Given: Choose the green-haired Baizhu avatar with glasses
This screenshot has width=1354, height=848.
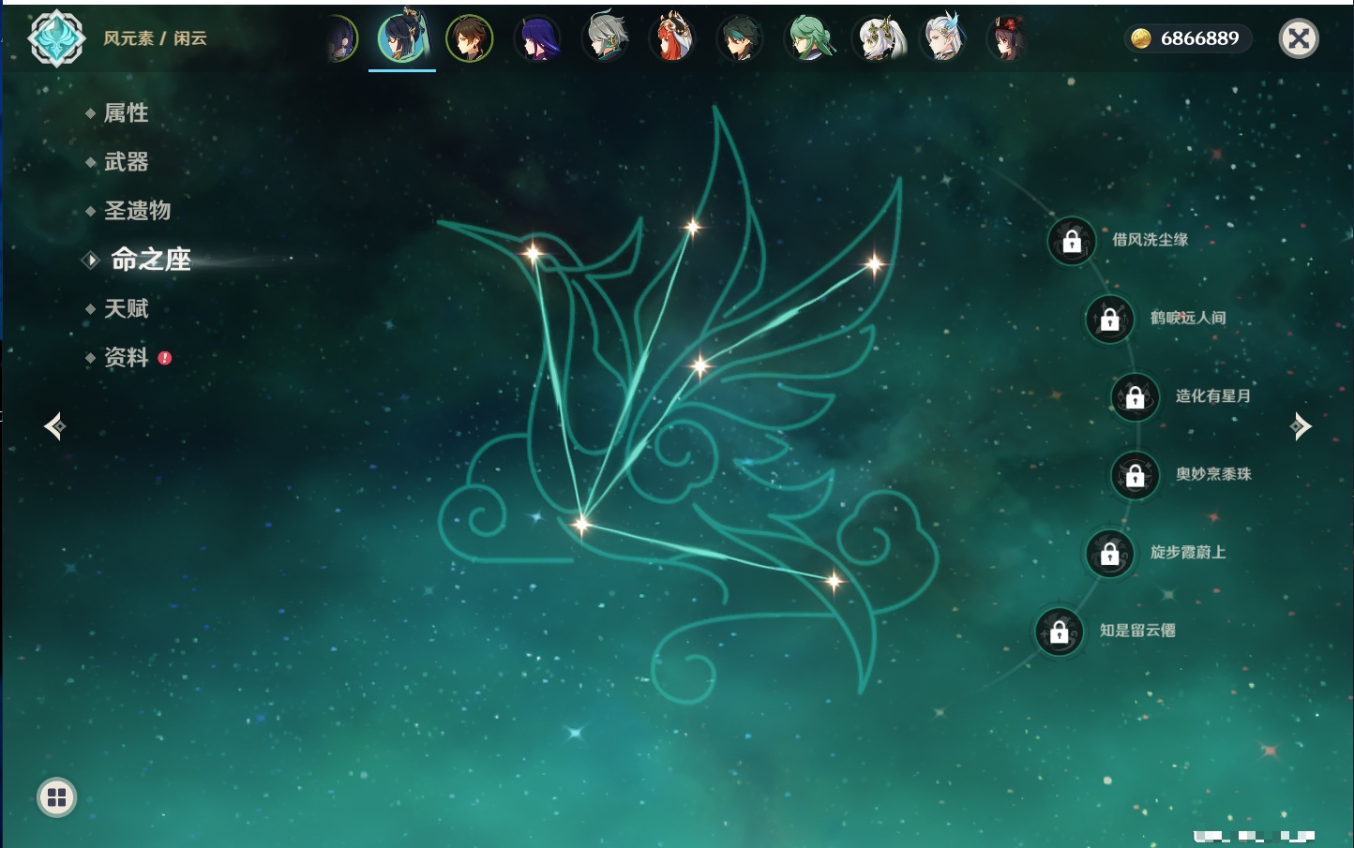Looking at the screenshot, I should (x=808, y=38).
